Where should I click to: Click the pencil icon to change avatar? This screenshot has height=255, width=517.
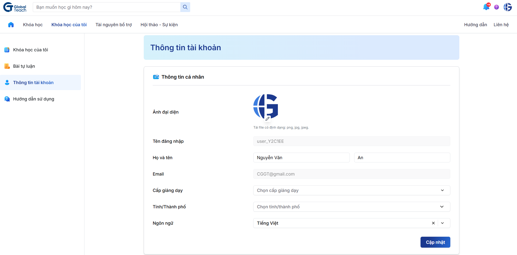(267, 119)
